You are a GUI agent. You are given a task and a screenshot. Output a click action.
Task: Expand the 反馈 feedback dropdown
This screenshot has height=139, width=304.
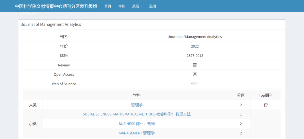tap(137, 6)
